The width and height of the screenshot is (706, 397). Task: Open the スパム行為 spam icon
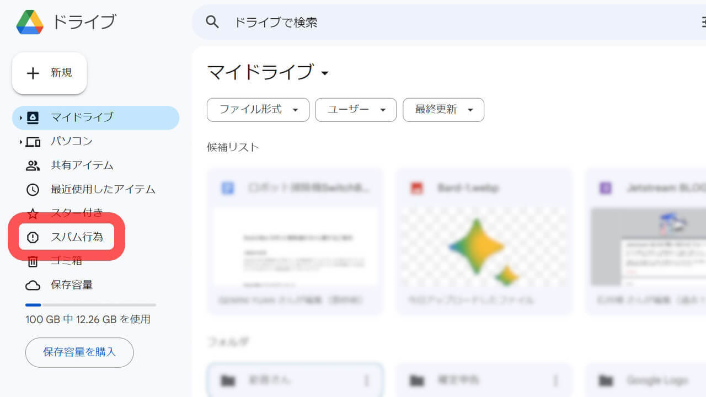pos(33,237)
